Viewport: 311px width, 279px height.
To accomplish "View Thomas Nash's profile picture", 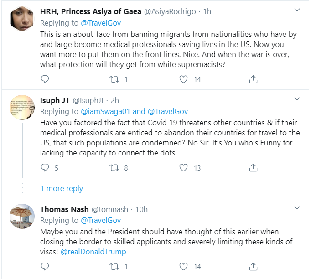I will [22, 217].
